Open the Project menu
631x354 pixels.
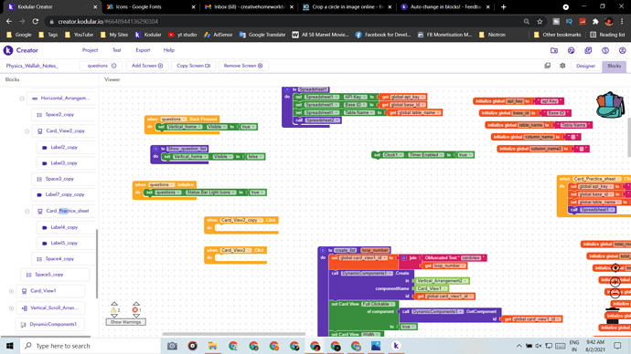pos(90,50)
